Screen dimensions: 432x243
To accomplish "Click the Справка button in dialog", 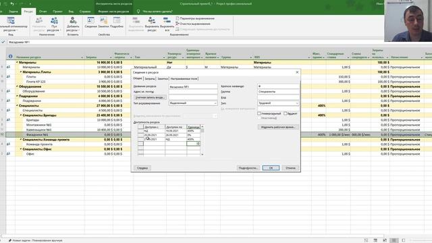I will pos(142,168).
